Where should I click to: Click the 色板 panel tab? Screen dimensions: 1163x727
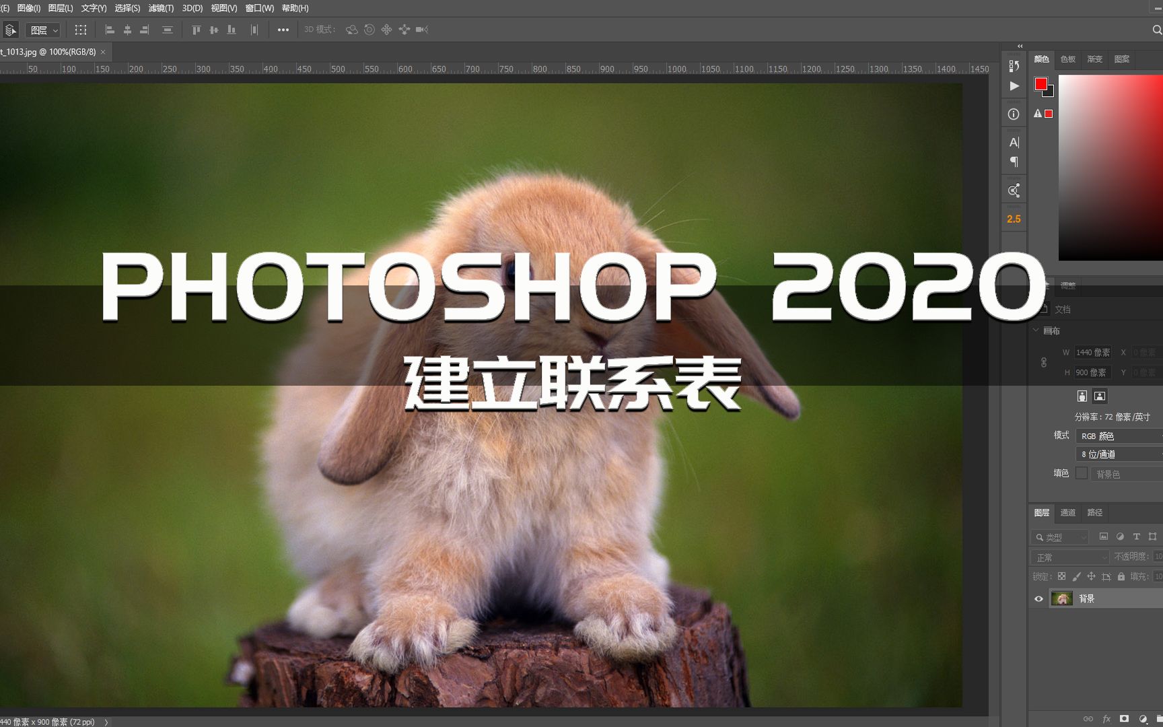(x=1067, y=59)
